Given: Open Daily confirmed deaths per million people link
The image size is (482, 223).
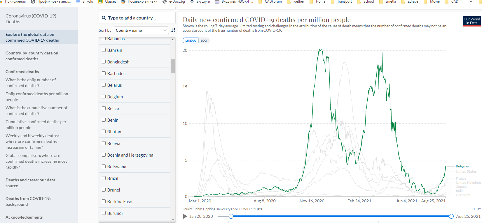Looking at the screenshot, I should pos(37,97).
